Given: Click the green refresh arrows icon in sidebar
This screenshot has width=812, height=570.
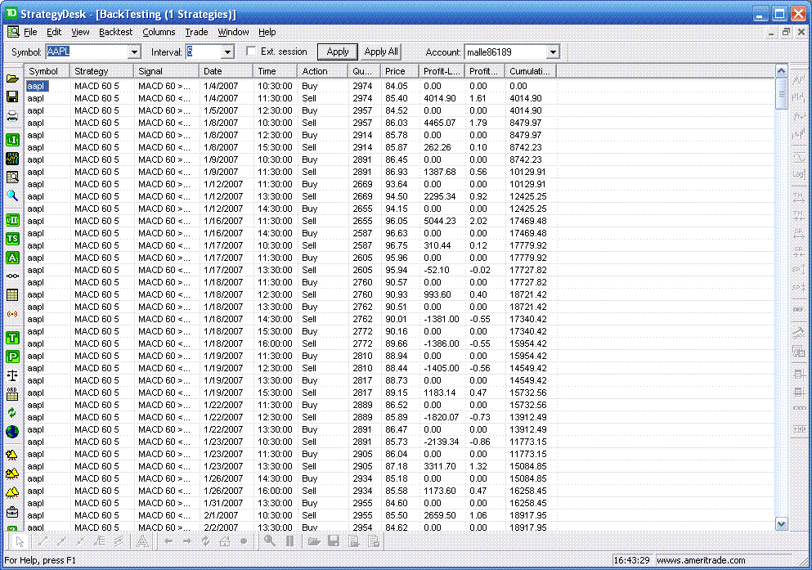Looking at the screenshot, I should pos(12,413).
